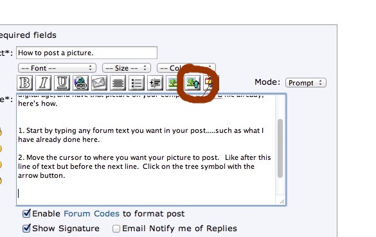Open the Size dropdown
The height and width of the screenshot is (237, 376).
[x=127, y=68]
